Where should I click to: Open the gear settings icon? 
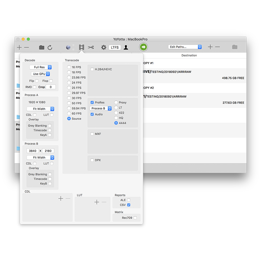[103, 47]
